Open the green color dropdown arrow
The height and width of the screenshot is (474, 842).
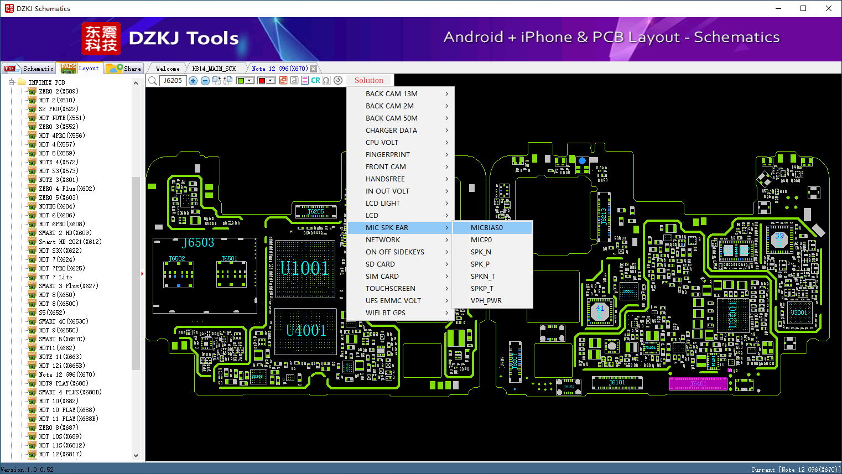coord(250,81)
